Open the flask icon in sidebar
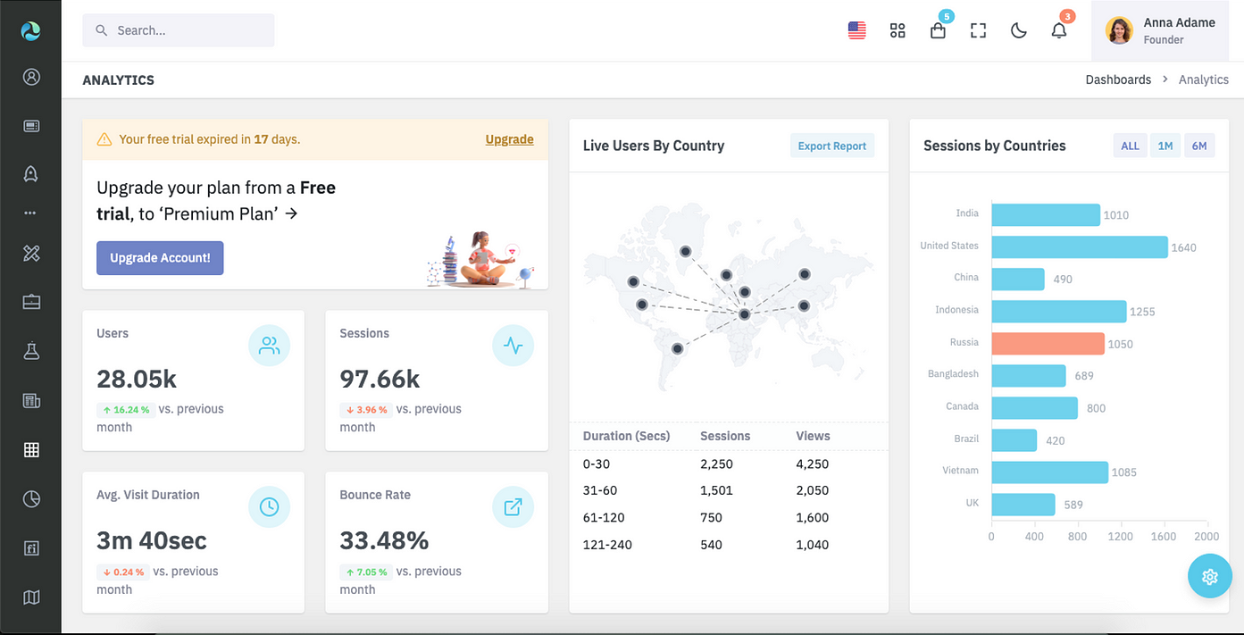Screen dimensions: 1244x635 [x=31, y=351]
